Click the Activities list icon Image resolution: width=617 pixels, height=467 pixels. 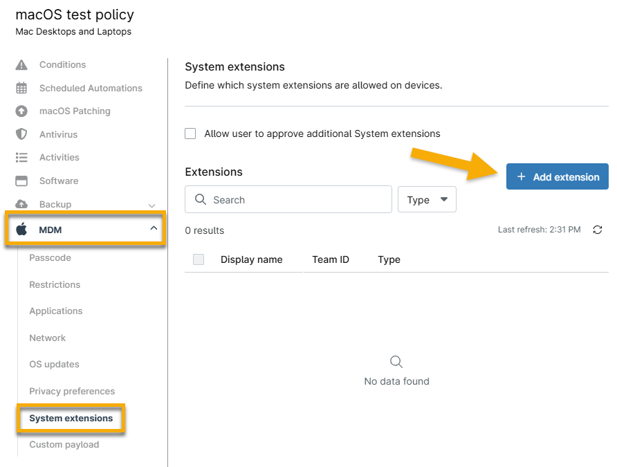tap(21, 158)
